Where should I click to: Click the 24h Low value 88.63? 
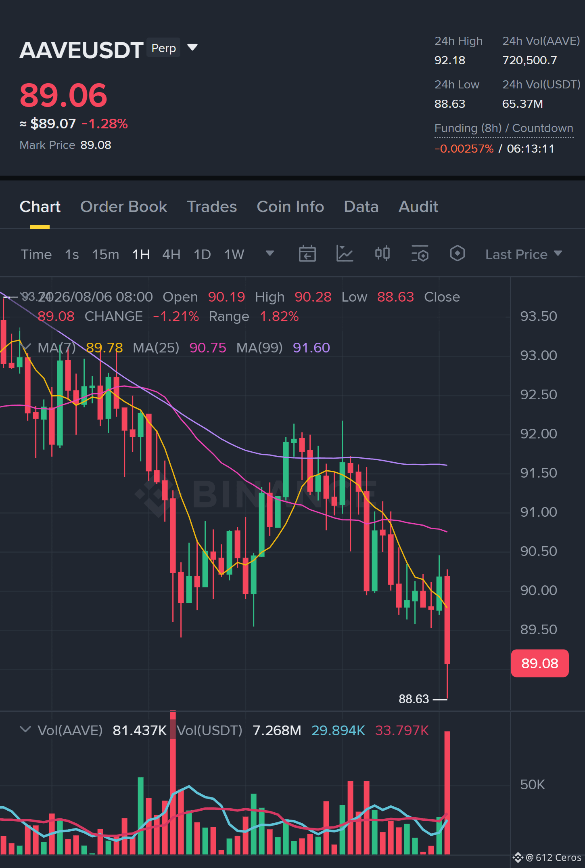pos(450,104)
